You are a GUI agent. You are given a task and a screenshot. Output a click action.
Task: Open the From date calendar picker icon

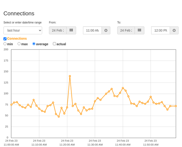pos(71,30)
